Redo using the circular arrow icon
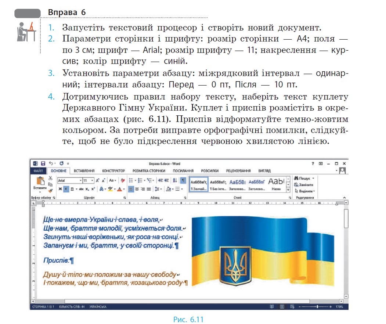The height and width of the screenshot is (324, 386). 62,163
